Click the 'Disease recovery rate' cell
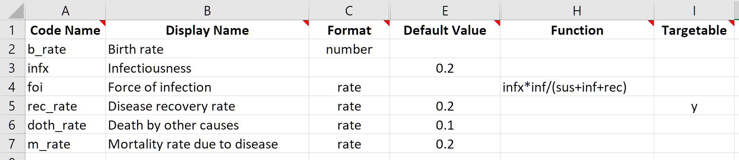Viewport: 739px width, 160px height. tap(207, 105)
